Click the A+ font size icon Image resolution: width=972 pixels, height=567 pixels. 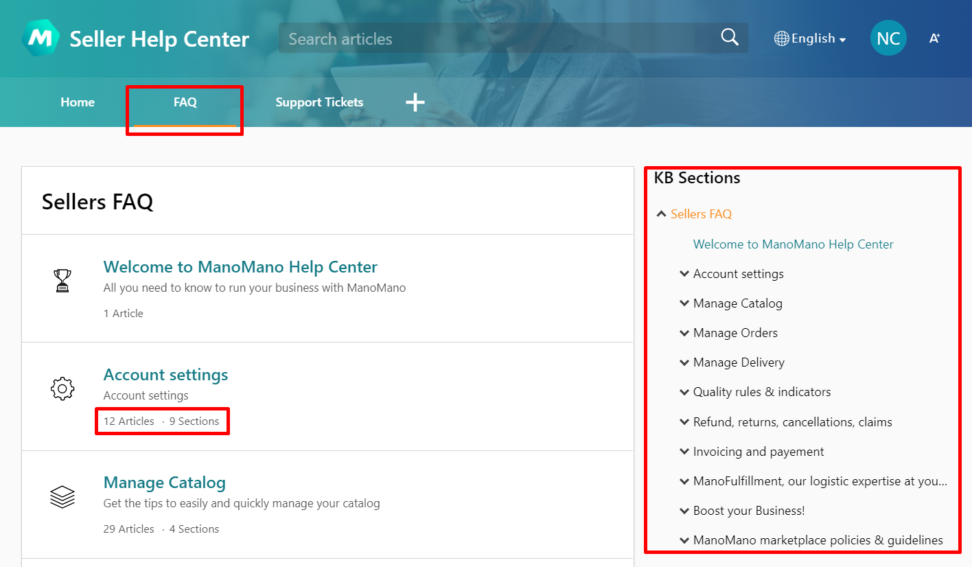pos(934,38)
